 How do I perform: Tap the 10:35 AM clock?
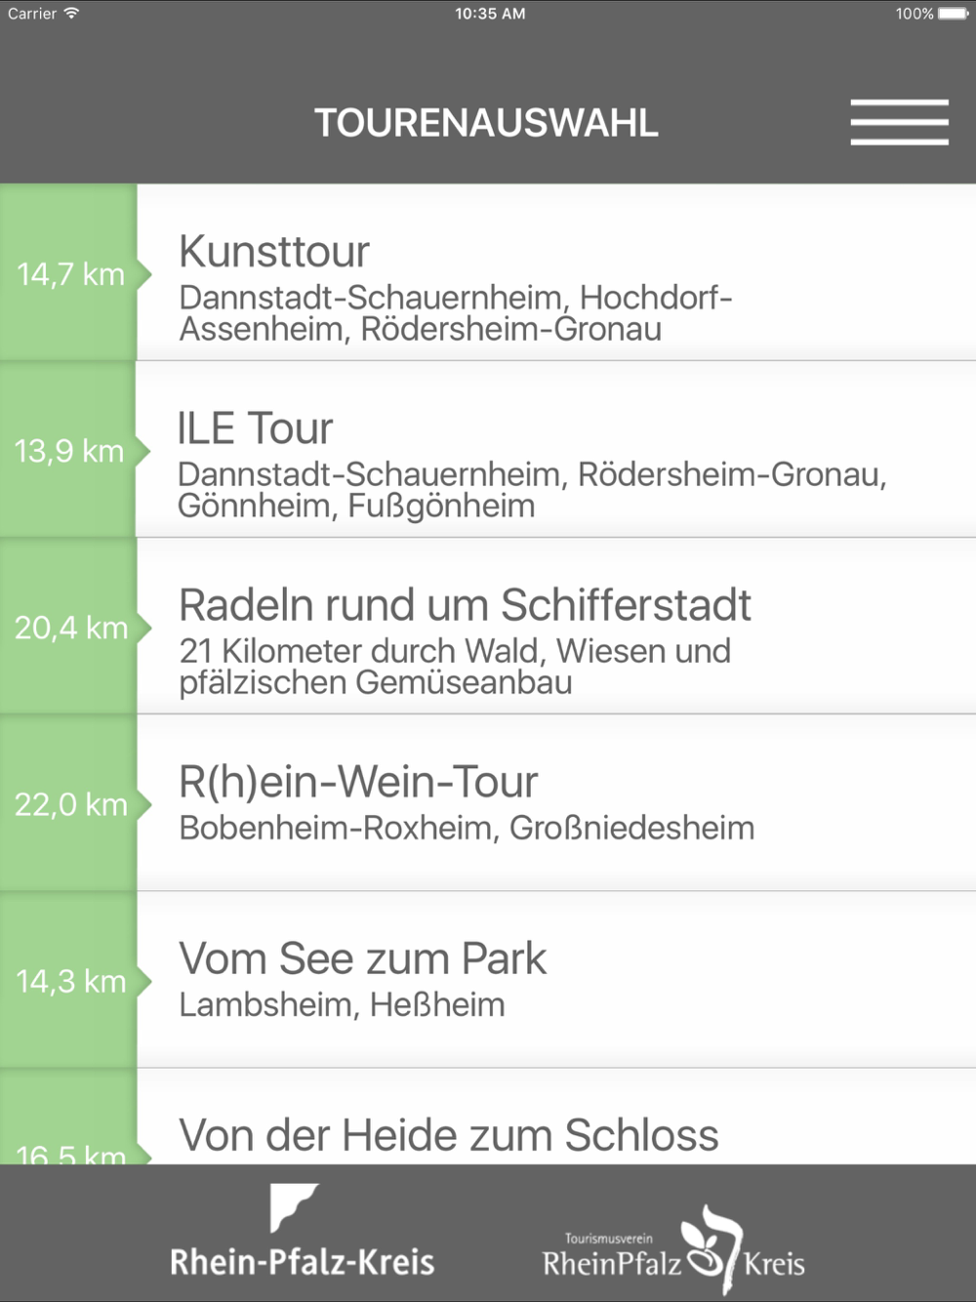490,14
